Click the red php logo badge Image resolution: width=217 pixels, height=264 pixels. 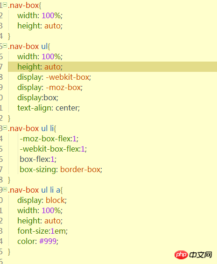(x=181, y=255)
